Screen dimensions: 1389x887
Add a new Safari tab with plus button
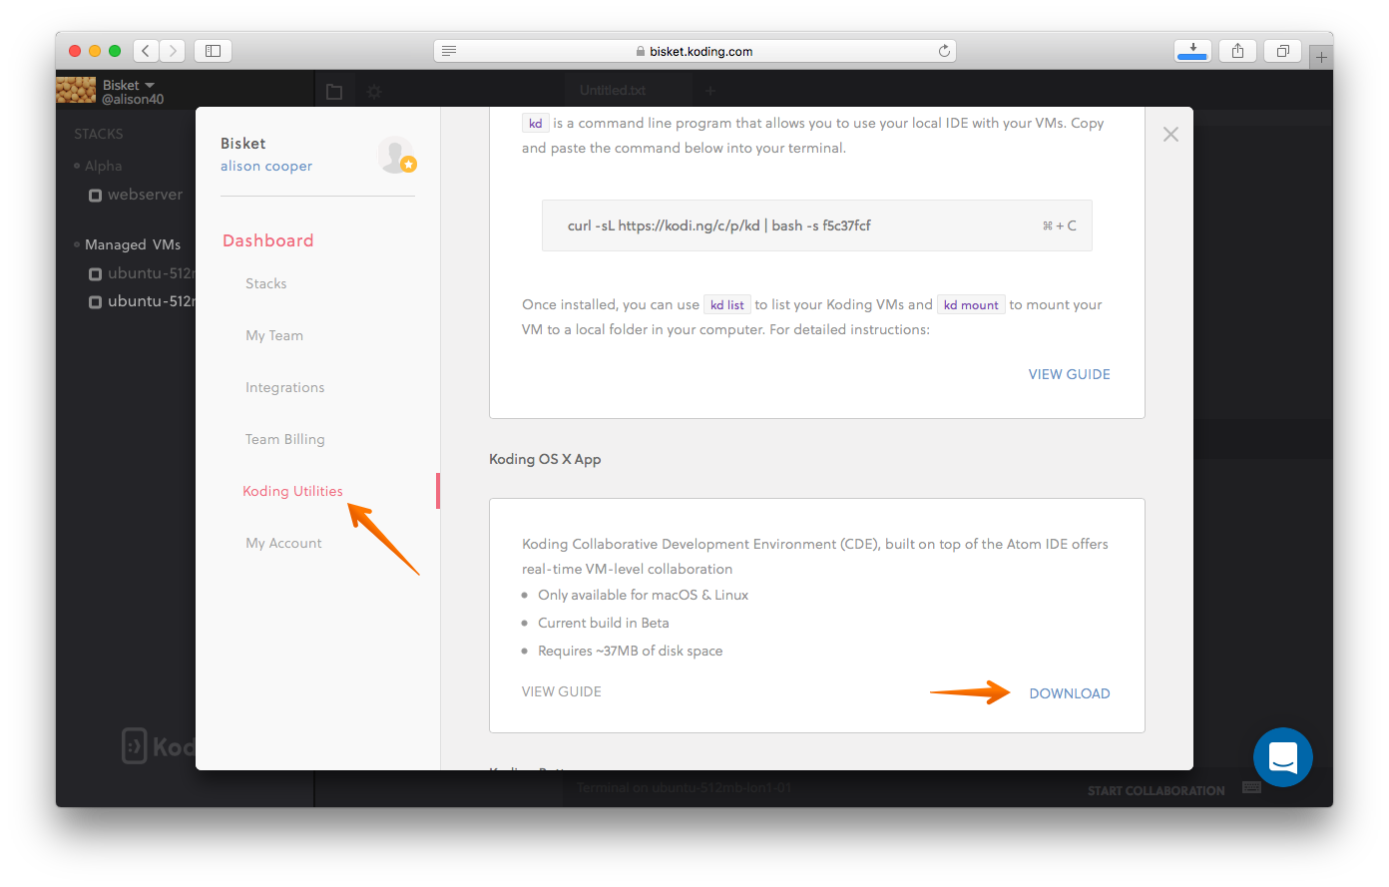pyautogui.click(x=1321, y=58)
